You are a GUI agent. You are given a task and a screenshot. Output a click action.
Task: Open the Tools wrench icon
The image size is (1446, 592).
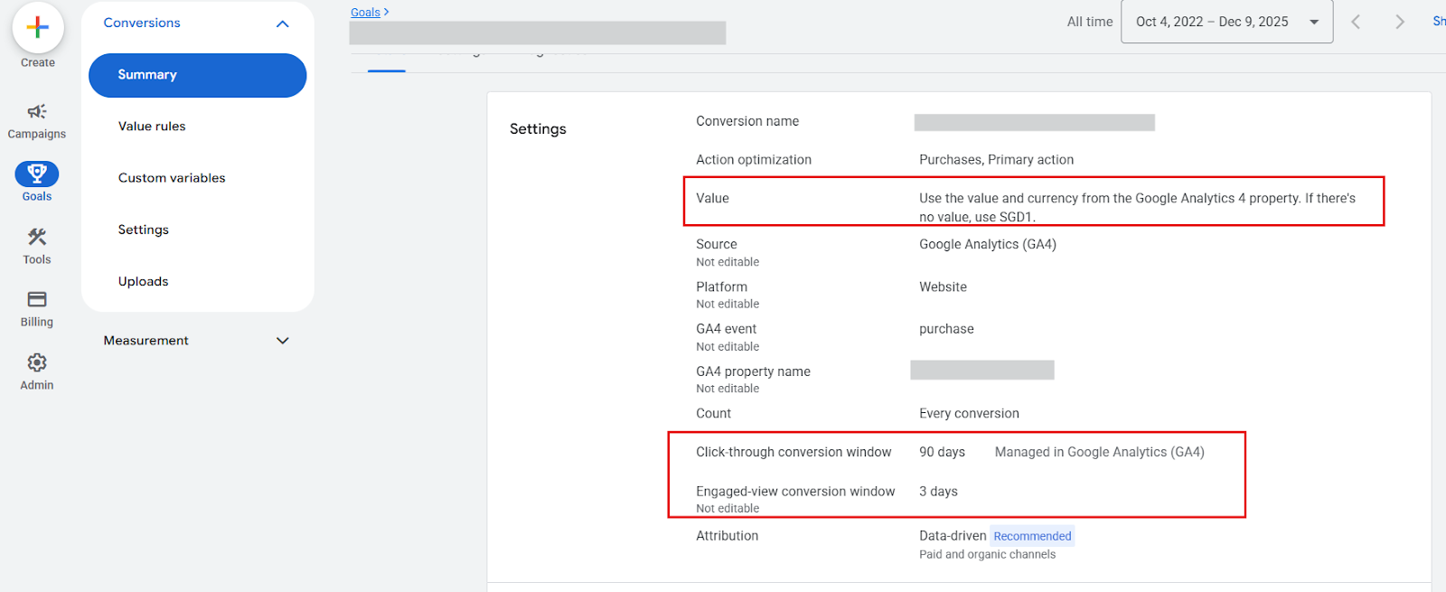tap(37, 237)
